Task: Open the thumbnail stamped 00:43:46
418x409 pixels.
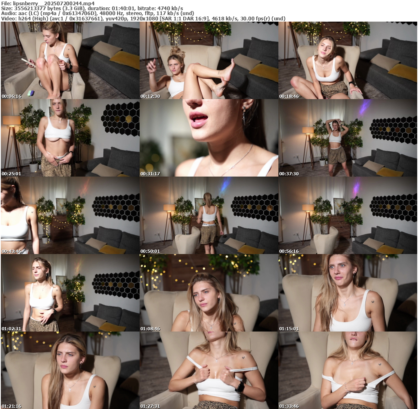Action: pos(70,215)
